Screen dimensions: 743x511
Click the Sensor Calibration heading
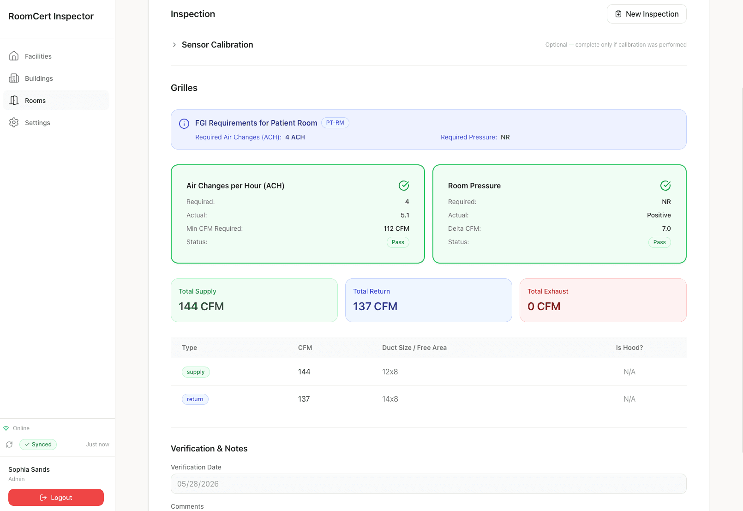click(x=217, y=45)
